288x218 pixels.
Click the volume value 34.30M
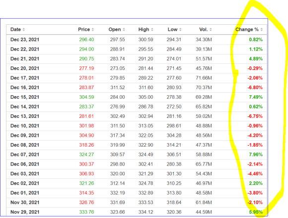click(204, 40)
